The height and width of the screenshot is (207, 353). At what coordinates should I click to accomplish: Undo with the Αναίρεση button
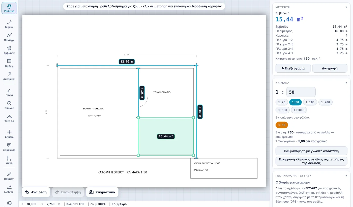36,192
